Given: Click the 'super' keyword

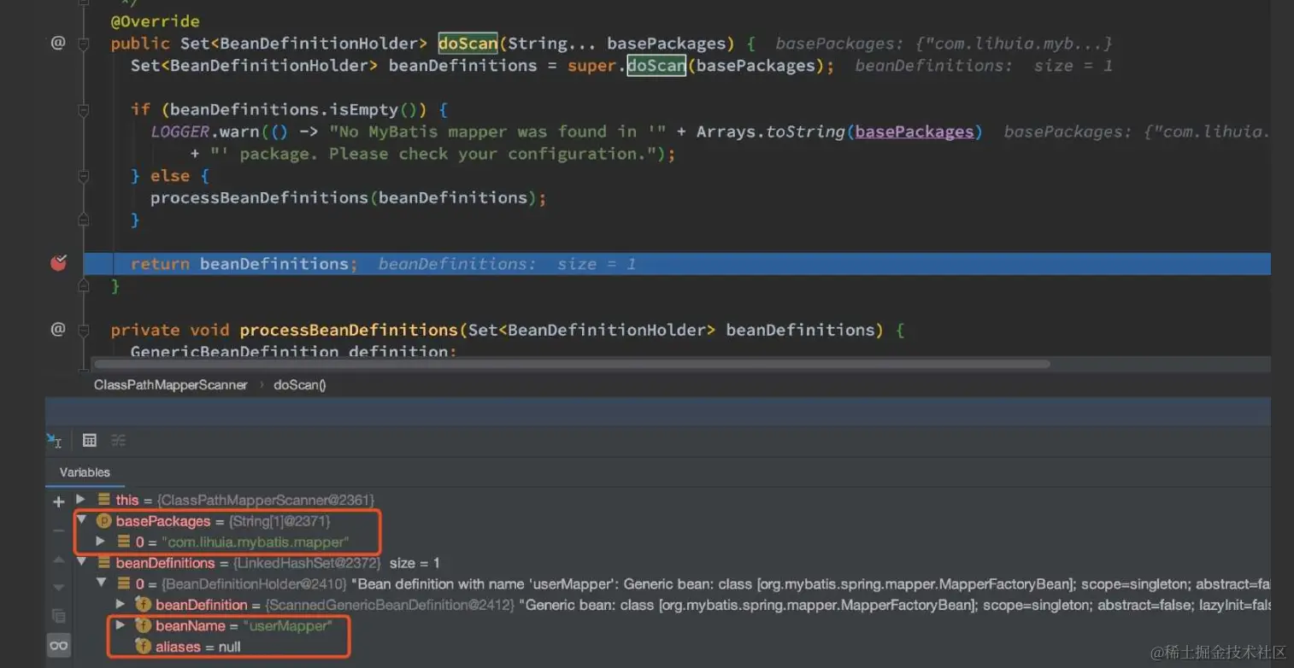Looking at the screenshot, I should point(592,66).
